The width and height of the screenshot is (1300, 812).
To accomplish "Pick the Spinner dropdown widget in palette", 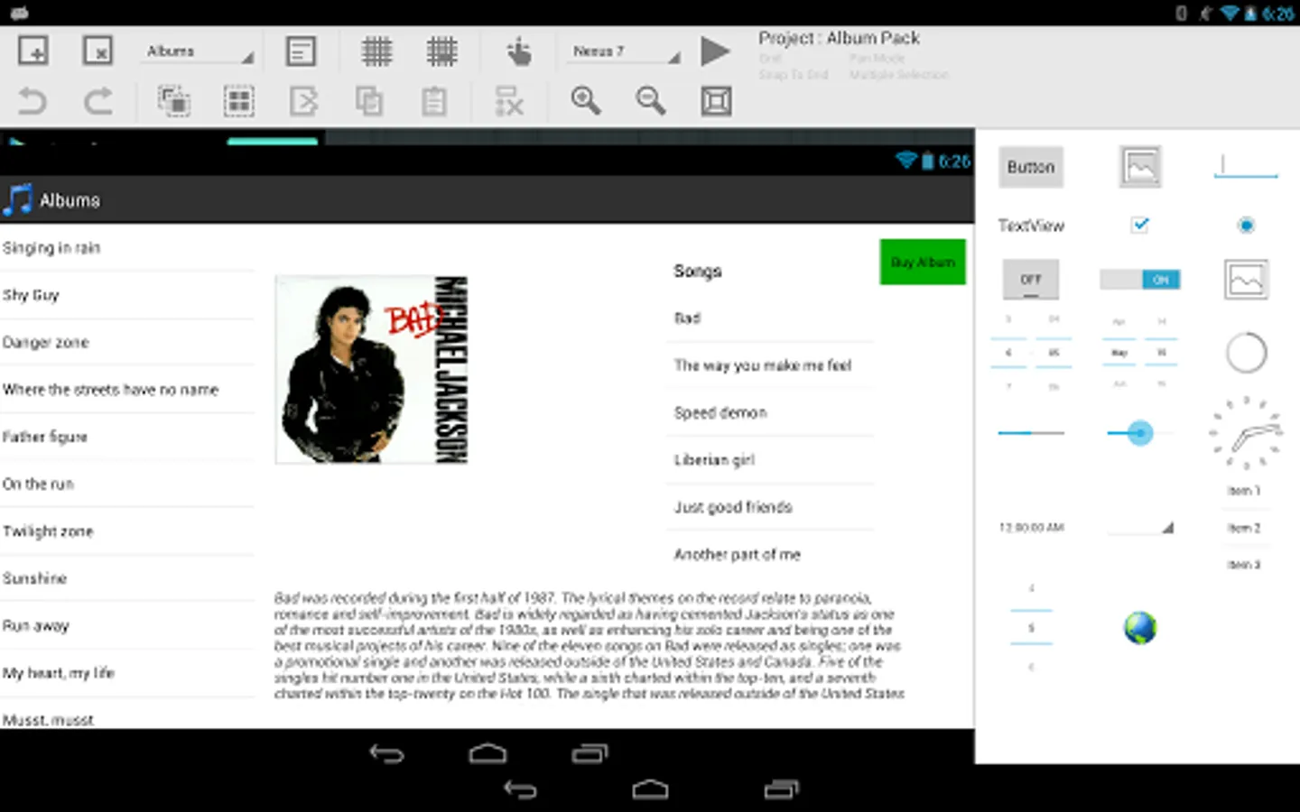I will [1140, 528].
